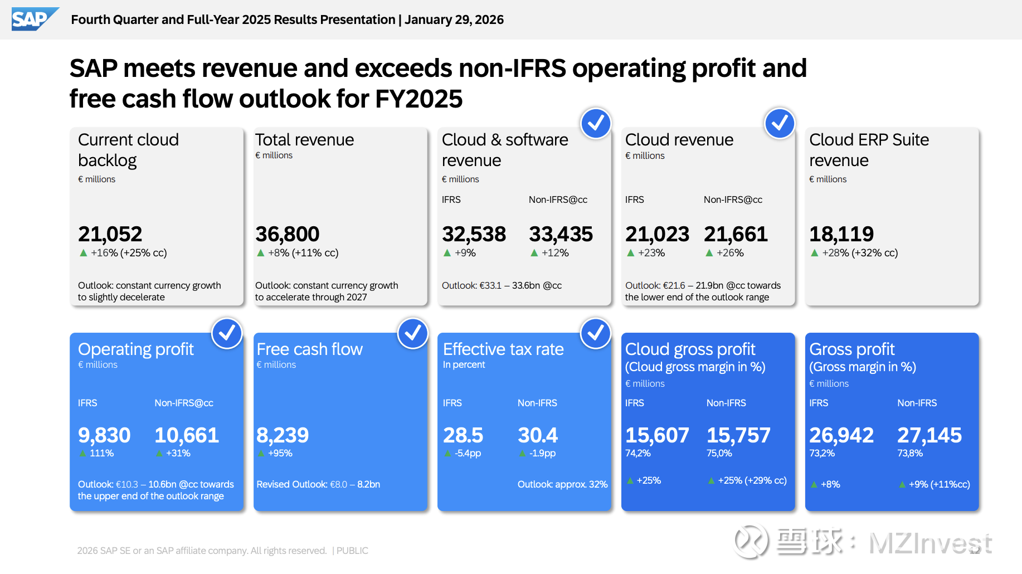The height and width of the screenshot is (574, 1022).
Task: Select the green arrow beside +25% below 74,2%
Action: pos(630,480)
